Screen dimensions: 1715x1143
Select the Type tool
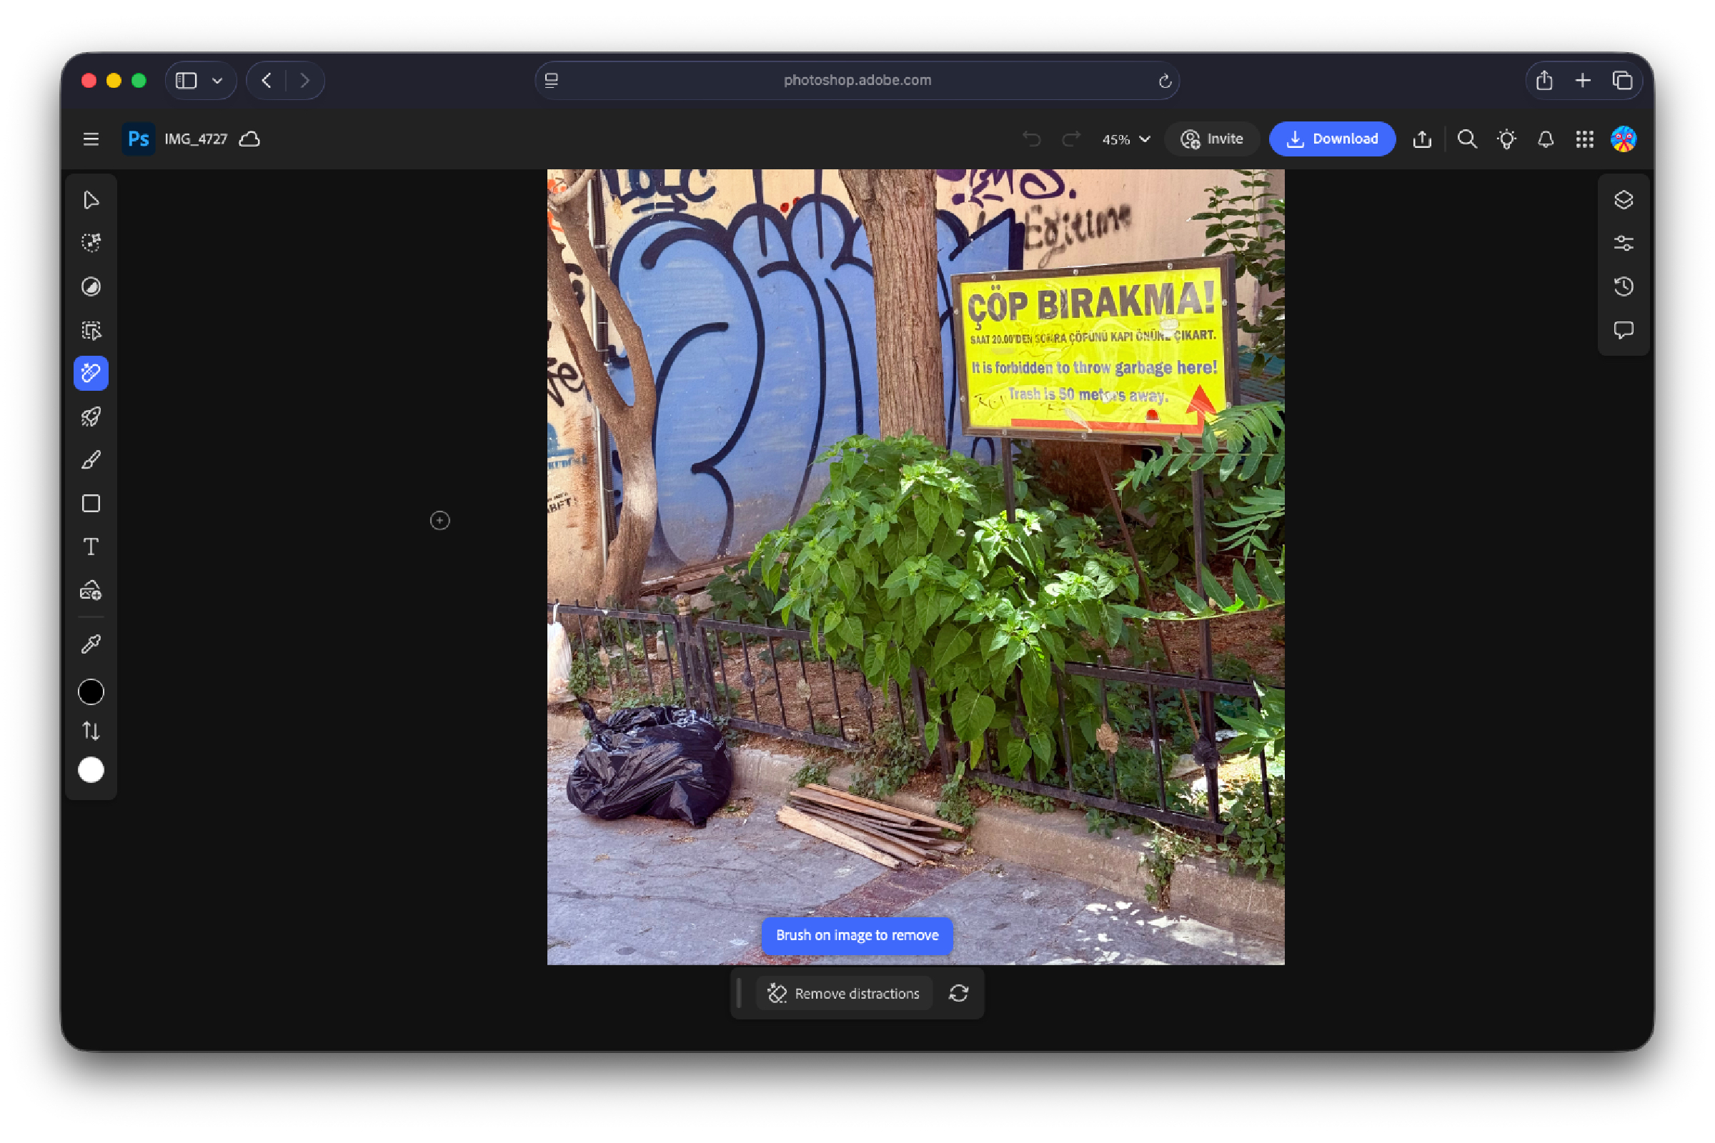coord(91,546)
